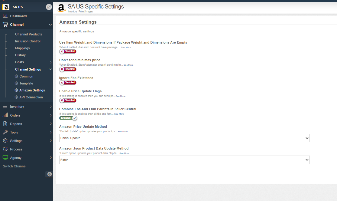Enable Use Item Weight and Dimensions toggle
The height and width of the screenshot is (201, 337).
[68, 51]
